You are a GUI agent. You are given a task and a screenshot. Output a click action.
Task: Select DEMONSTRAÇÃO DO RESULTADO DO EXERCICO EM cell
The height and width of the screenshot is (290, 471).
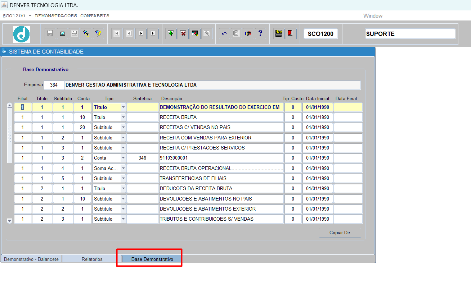click(221, 107)
